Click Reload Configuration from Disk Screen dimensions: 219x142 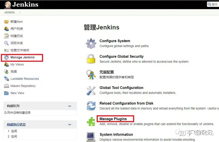tap(127, 103)
